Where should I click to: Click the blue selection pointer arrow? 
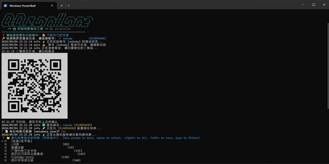pyautogui.click(x=2, y=141)
